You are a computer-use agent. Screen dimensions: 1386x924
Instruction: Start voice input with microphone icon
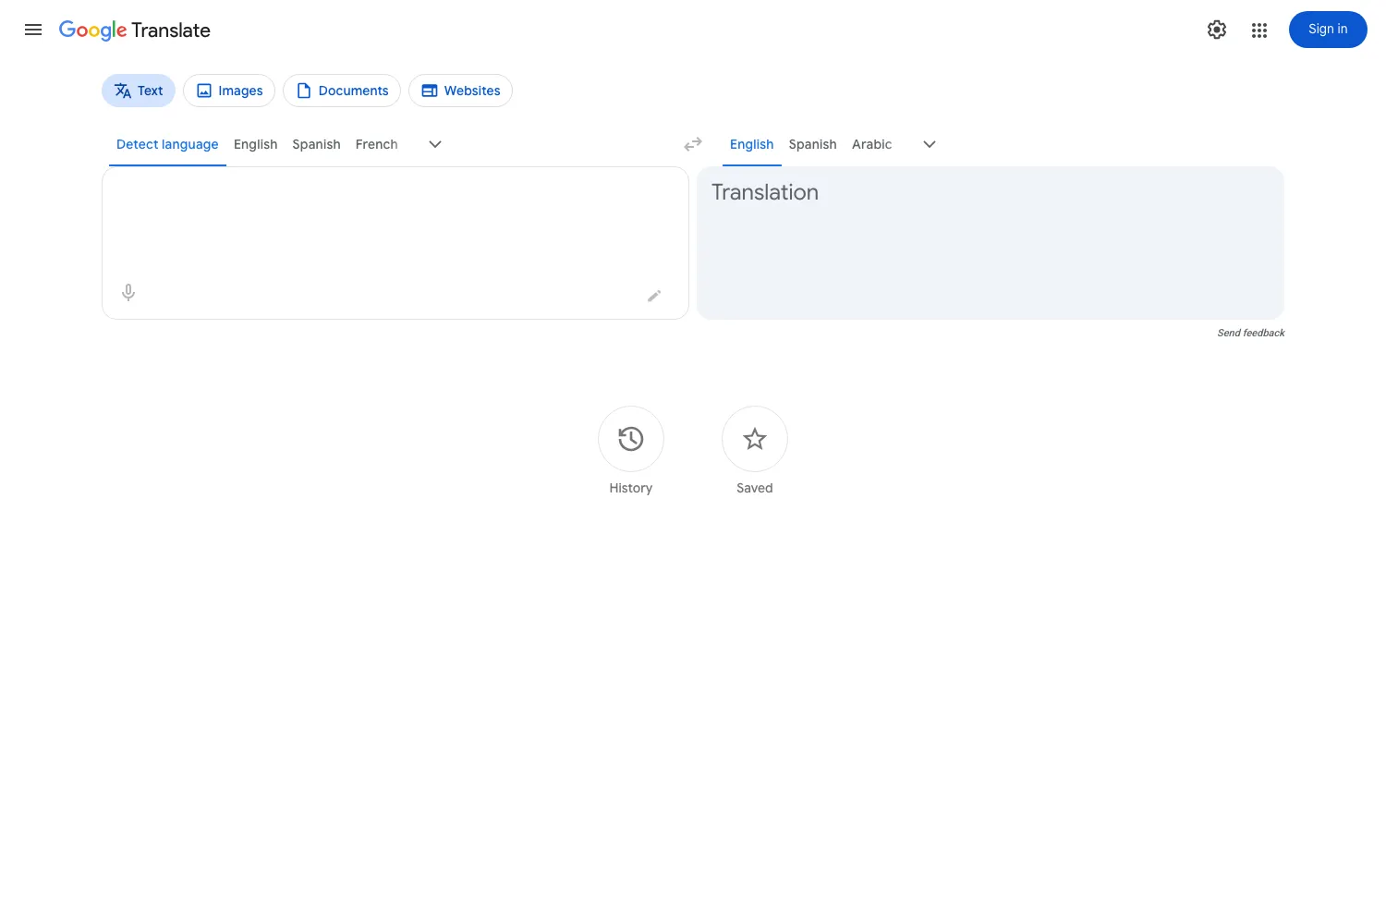(x=128, y=293)
